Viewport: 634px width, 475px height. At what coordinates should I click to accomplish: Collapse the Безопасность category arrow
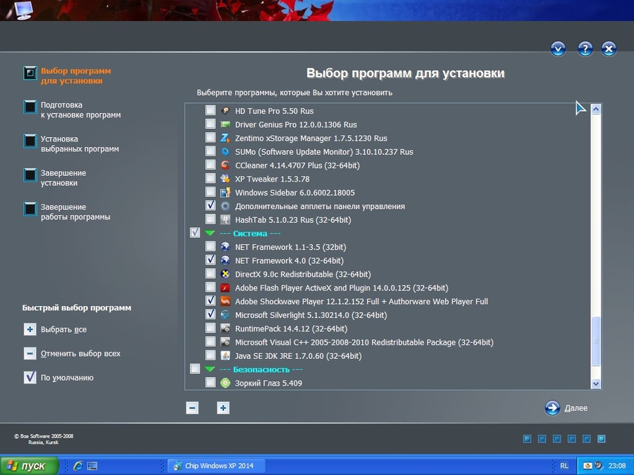210,369
